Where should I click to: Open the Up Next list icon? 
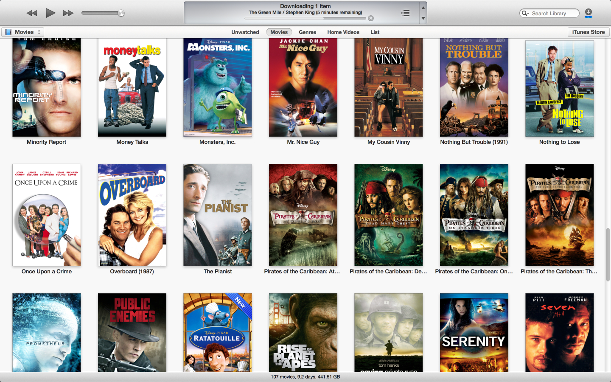[405, 13]
